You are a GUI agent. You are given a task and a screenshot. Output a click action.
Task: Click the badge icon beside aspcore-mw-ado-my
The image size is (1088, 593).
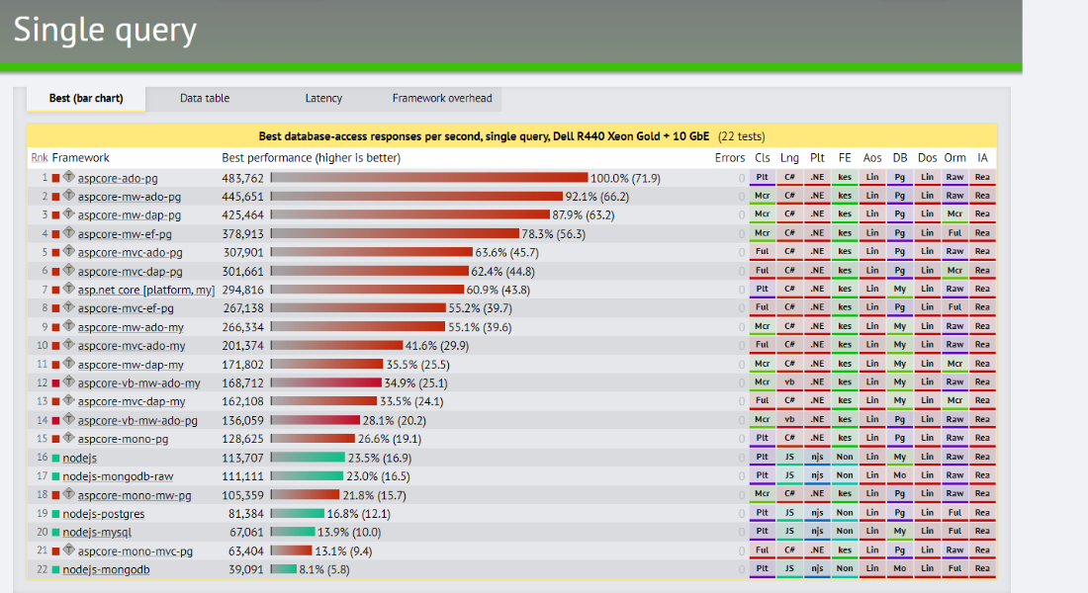68,326
